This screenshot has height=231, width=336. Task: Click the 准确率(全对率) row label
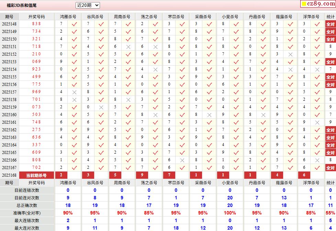click(27, 213)
